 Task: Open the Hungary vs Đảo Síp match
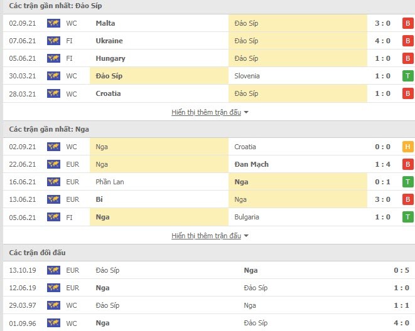tap(208, 58)
